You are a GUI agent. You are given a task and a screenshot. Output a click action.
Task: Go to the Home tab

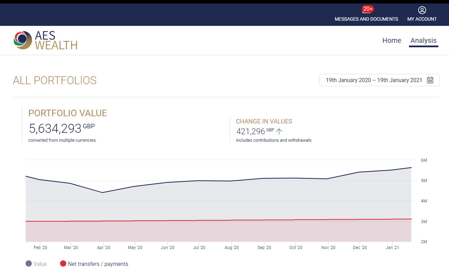click(x=391, y=40)
